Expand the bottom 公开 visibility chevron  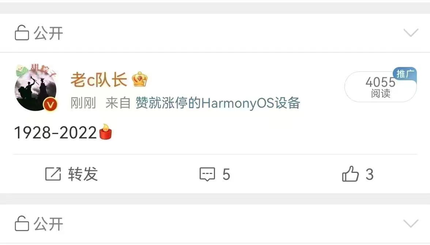(411, 223)
